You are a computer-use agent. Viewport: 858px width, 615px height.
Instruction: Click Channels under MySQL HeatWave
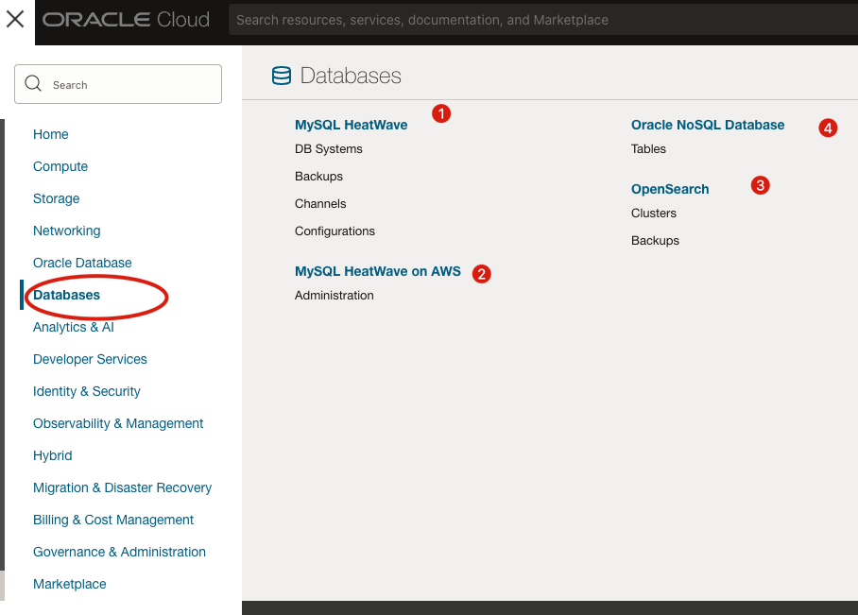point(320,204)
